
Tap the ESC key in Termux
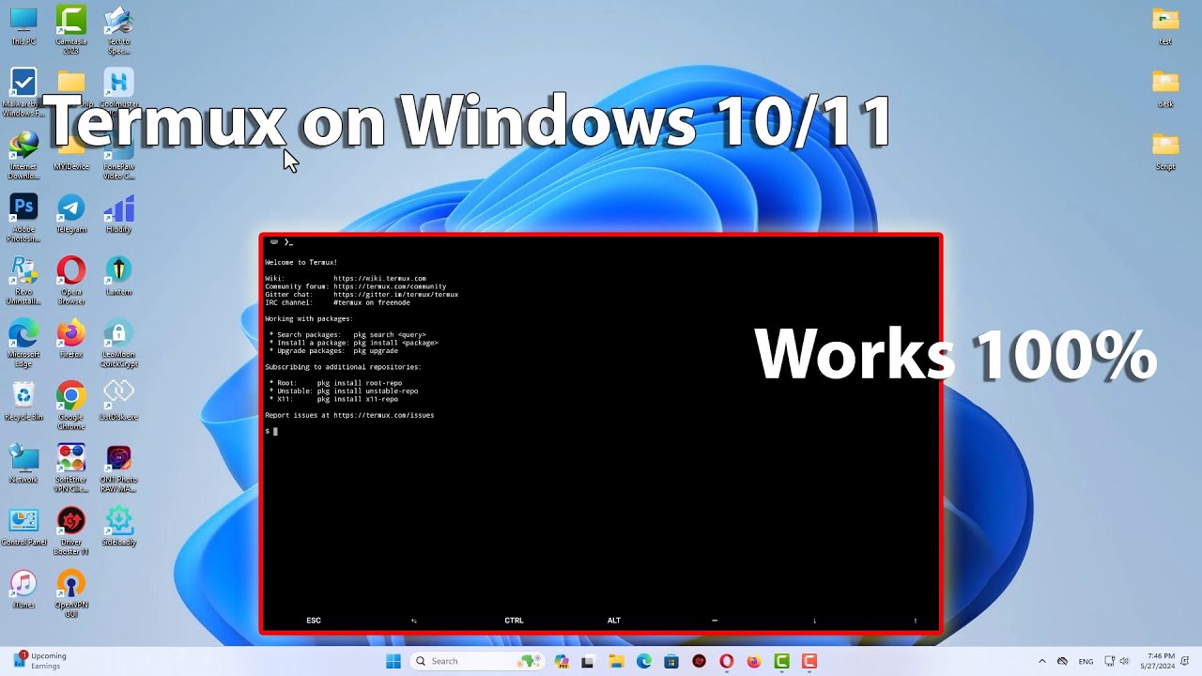point(314,621)
